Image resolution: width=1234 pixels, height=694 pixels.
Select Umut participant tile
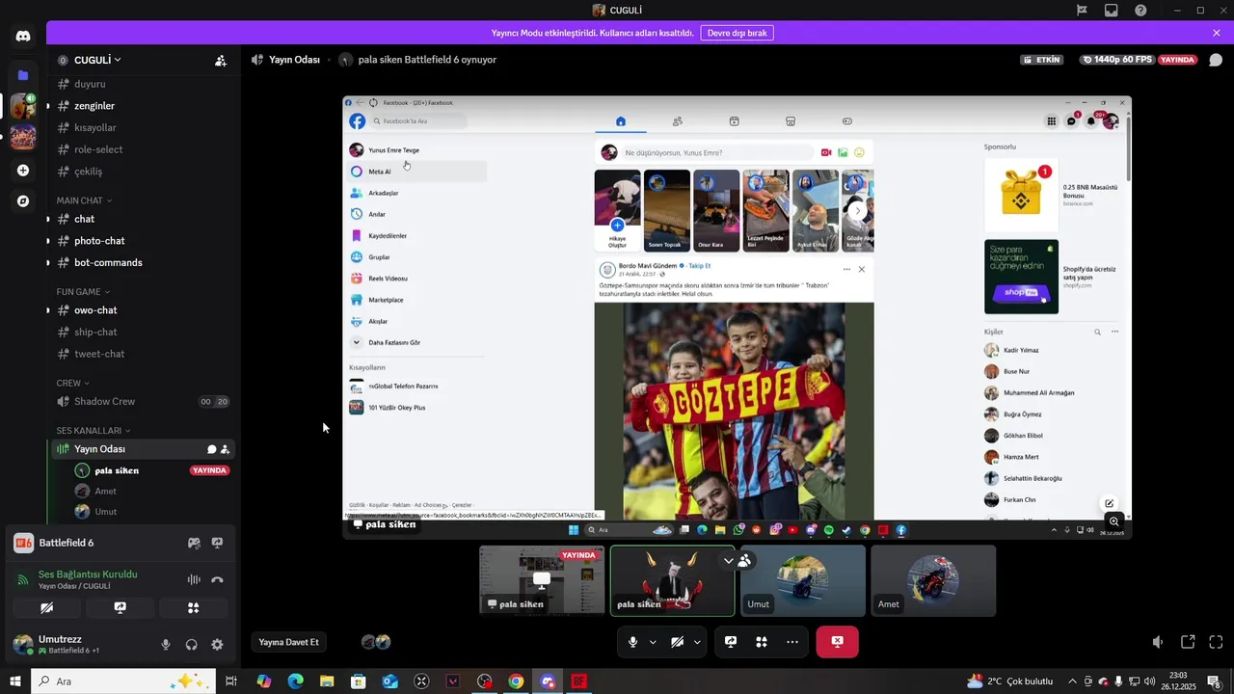click(x=803, y=580)
